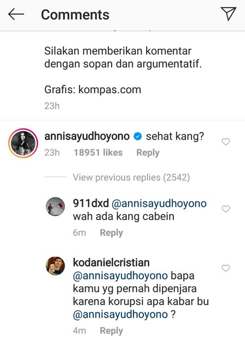Image resolution: width=245 pixels, height=348 pixels.
Task: Tap the trailing @annisayudhoyono mention before the question mark
Action: (120, 315)
